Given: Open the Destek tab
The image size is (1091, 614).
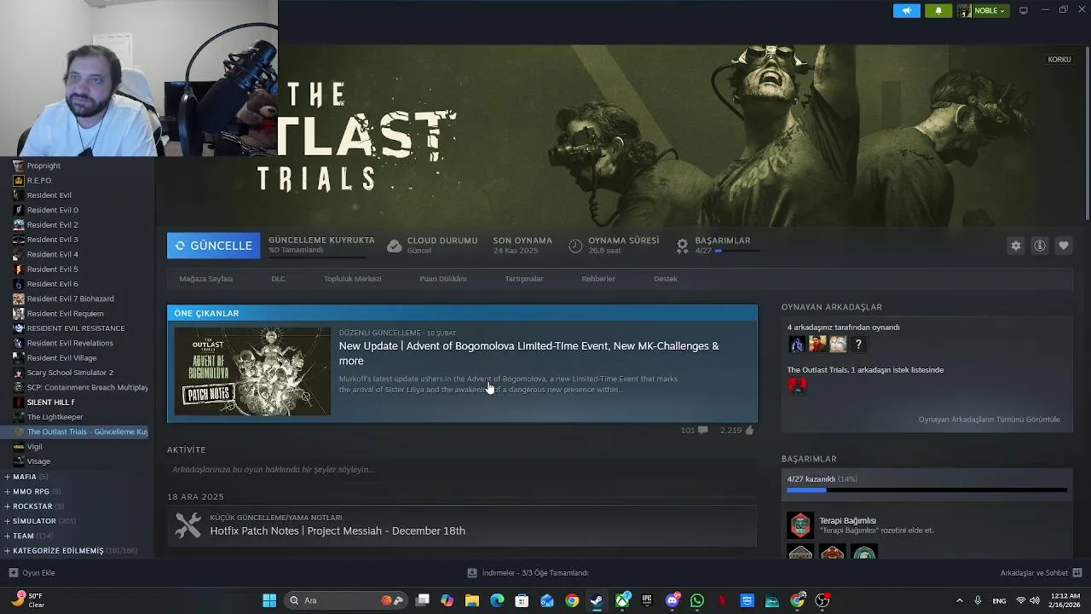Looking at the screenshot, I should click(x=666, y=279).
